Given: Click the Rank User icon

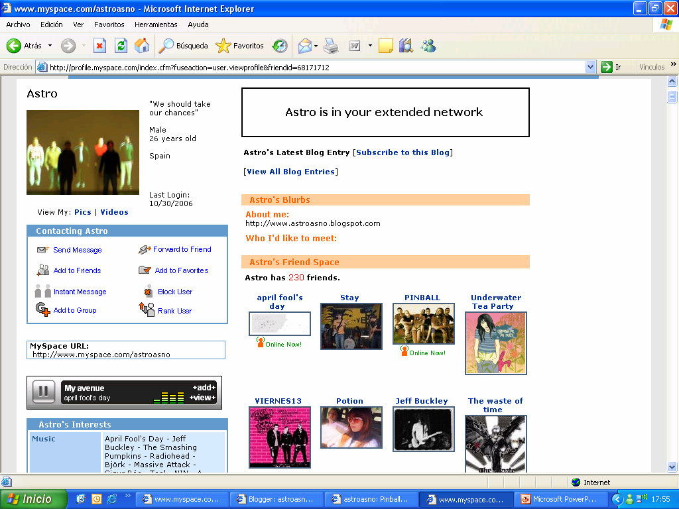Looking at the screenshot, I should [x=147, y=310].
